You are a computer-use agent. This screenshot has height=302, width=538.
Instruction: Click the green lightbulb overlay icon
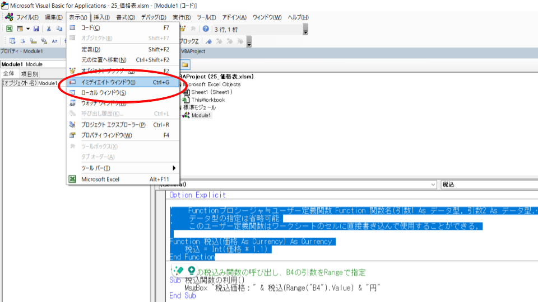pyautogui.click(x=191, y=271)
